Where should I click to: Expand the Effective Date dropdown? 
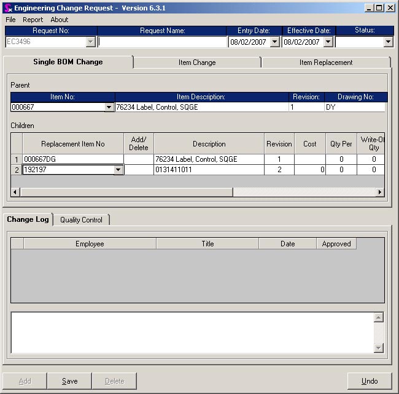pos(328,42)
